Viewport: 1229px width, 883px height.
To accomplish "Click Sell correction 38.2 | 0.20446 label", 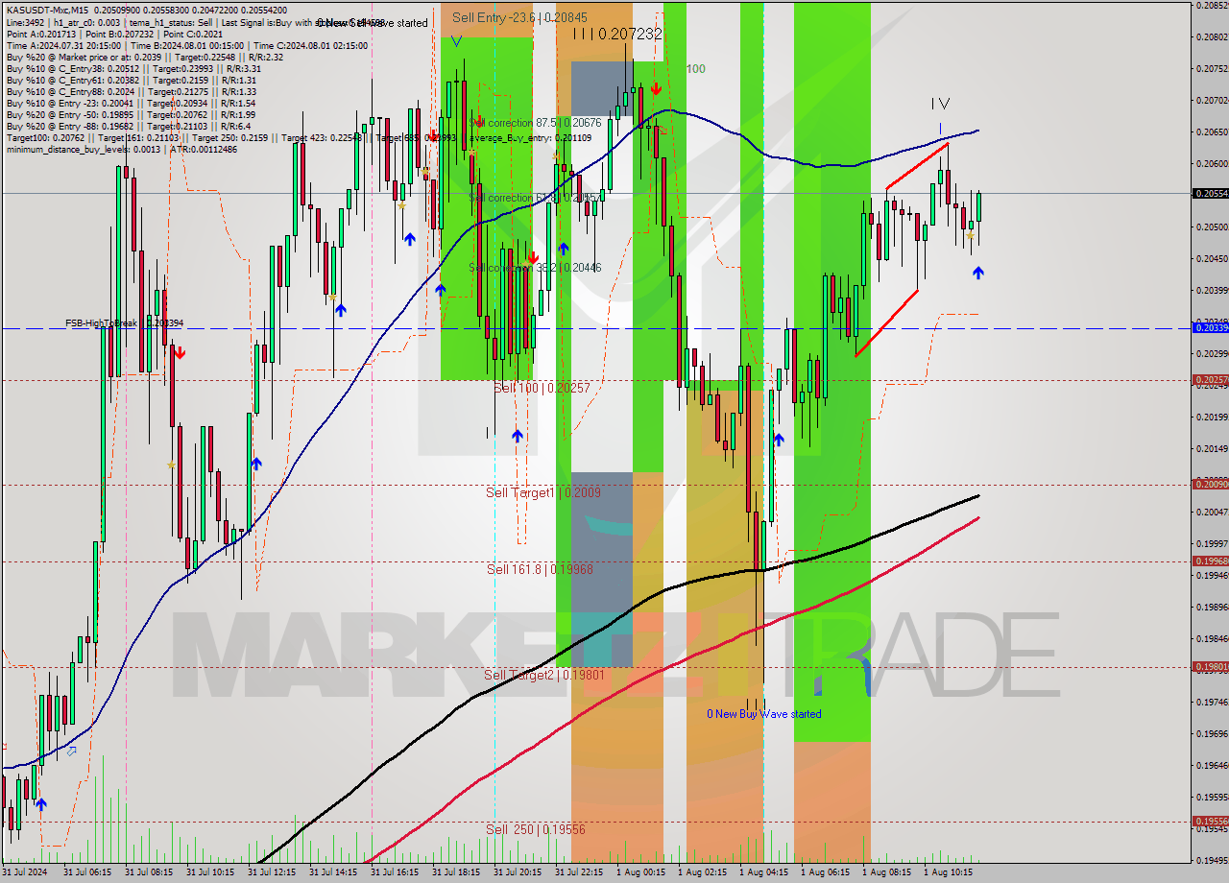I will point(535,268).
